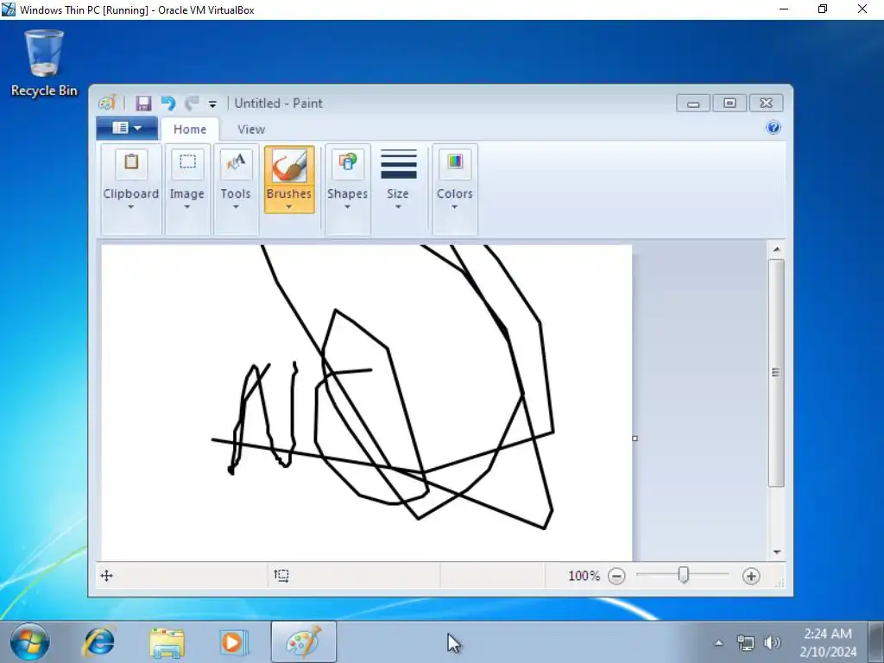Click the Redo arrow in quick access toolbar
This screenshot has width=884, height=663.
pos(193,104)
